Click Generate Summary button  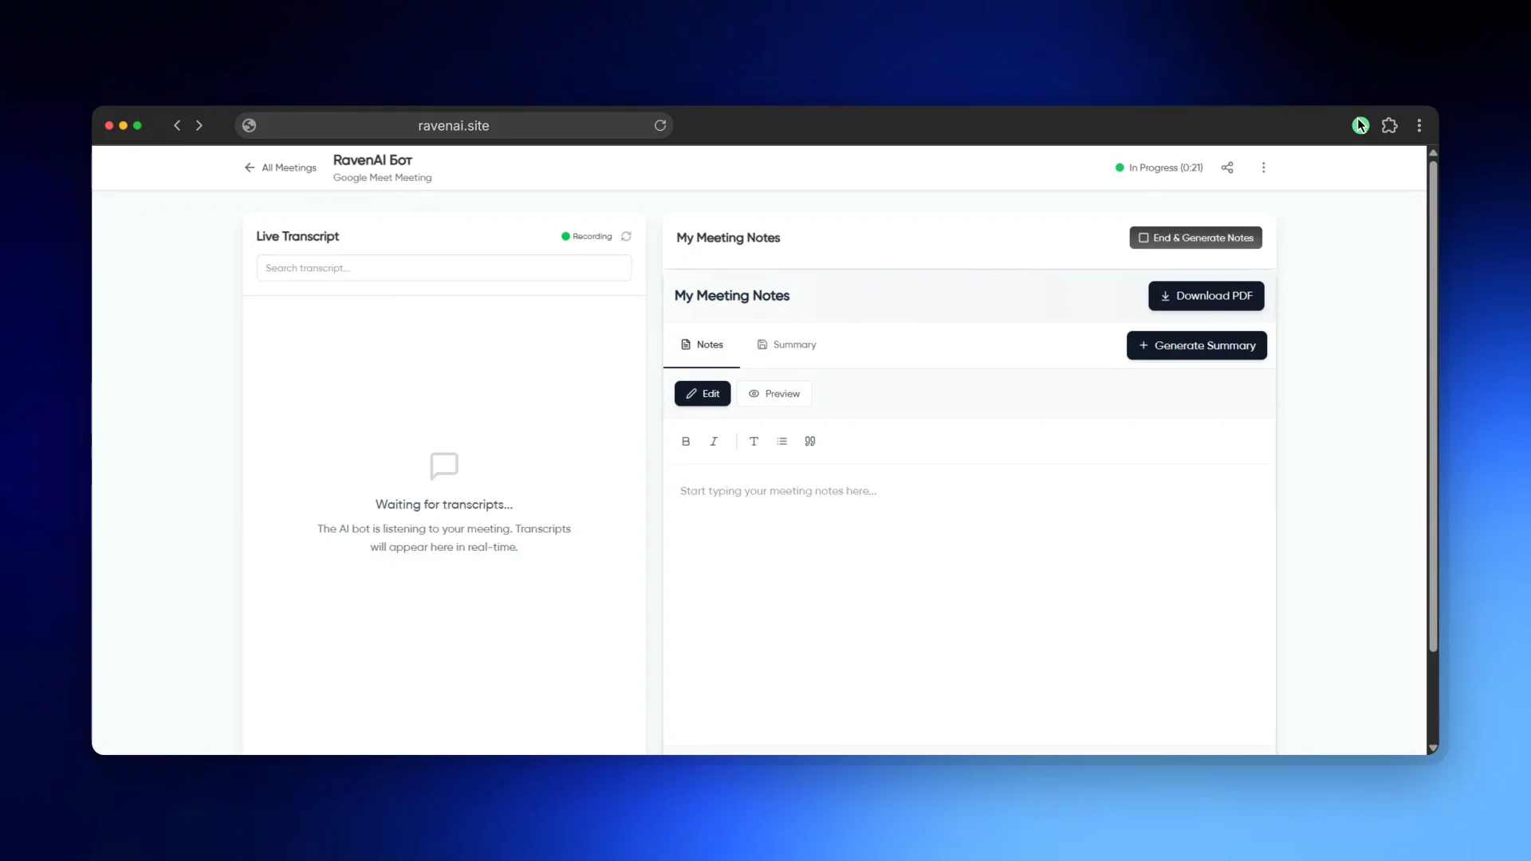click(x=1196, y=345)
